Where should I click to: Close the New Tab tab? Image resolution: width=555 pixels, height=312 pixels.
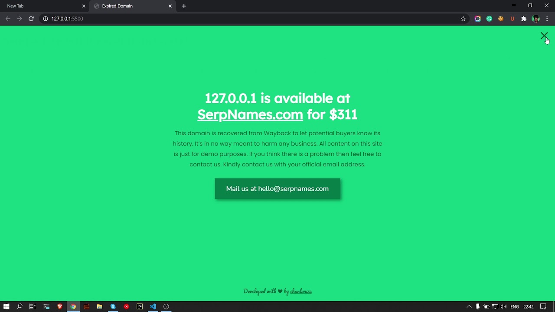pos(84,6)
